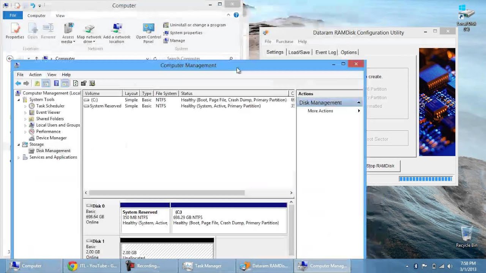Select System Reserved 350 MB partition block
Image resolution: width=486 pixels, height=273 pixels.
tap(145, 218)
